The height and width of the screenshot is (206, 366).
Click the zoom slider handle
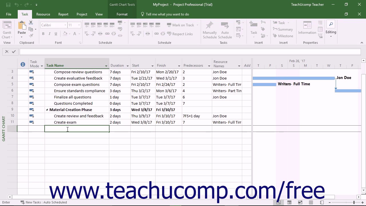click(354, 202)
